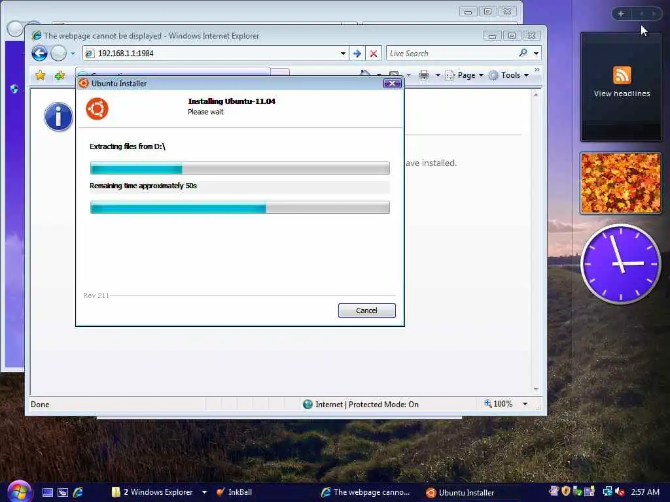Click the extracting files progress bar

point(239,168)
